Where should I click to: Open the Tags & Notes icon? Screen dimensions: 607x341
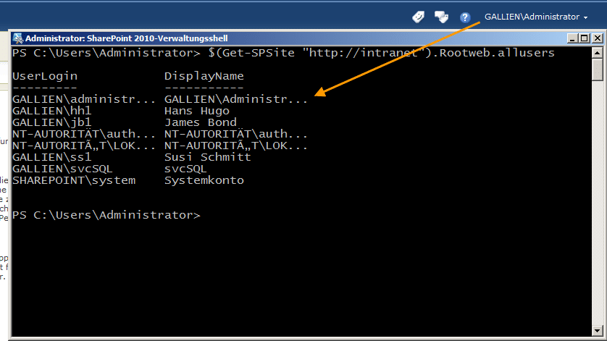click(x=441, y=17)
